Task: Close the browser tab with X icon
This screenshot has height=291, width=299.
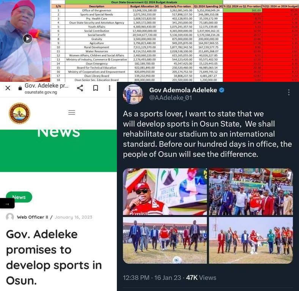Action: pyautogui.click(x=8, y=88)
